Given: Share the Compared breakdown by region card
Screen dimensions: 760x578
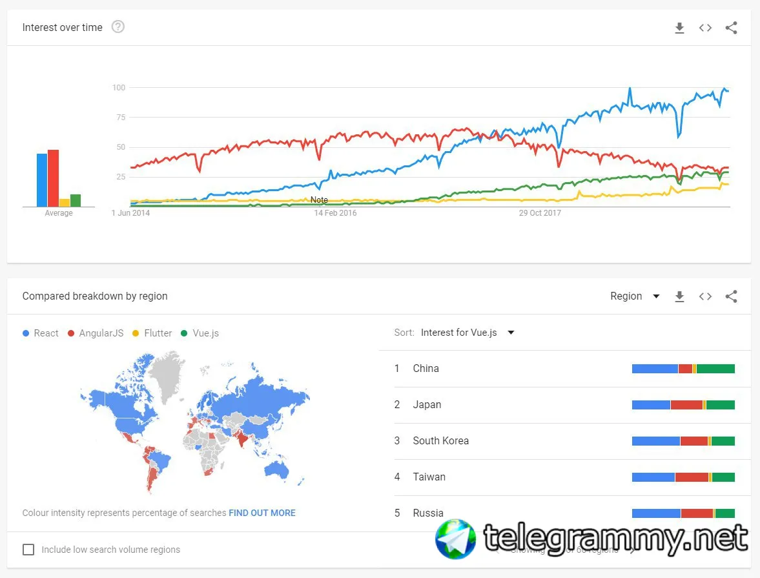Looking at the screenshot, I should pyautogui.click(x=731, y=296).
